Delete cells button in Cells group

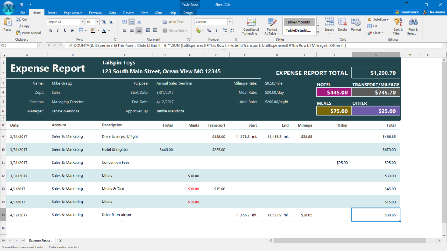[342, 26]
